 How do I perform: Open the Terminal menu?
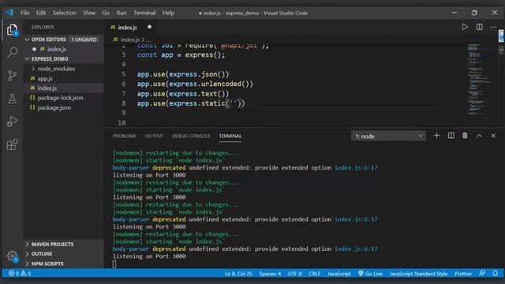point(144,13)
